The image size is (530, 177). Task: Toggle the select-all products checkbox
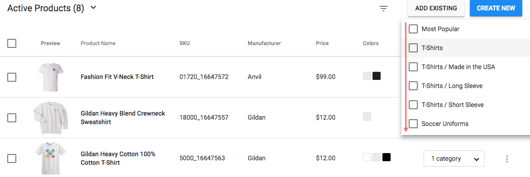12,43
